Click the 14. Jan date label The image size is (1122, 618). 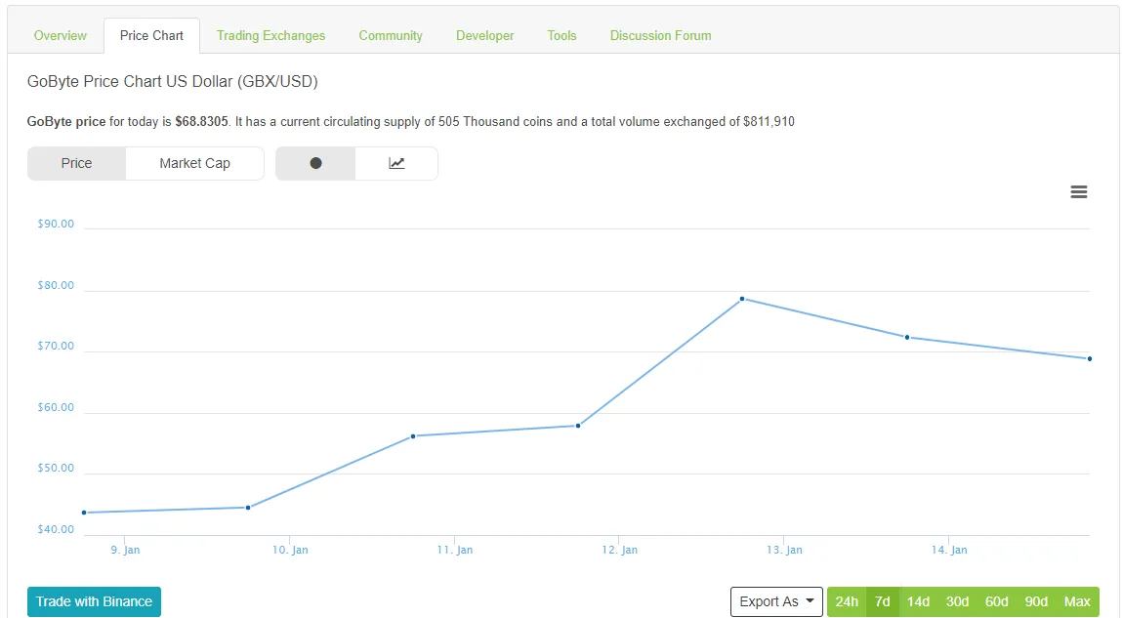tap(949, 550)
